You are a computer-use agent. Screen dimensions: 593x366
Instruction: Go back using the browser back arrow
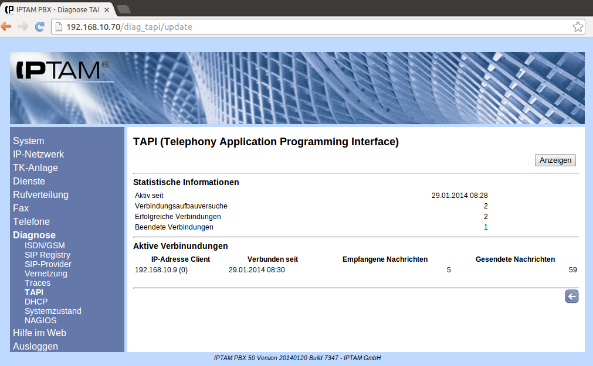click(6, 26)
